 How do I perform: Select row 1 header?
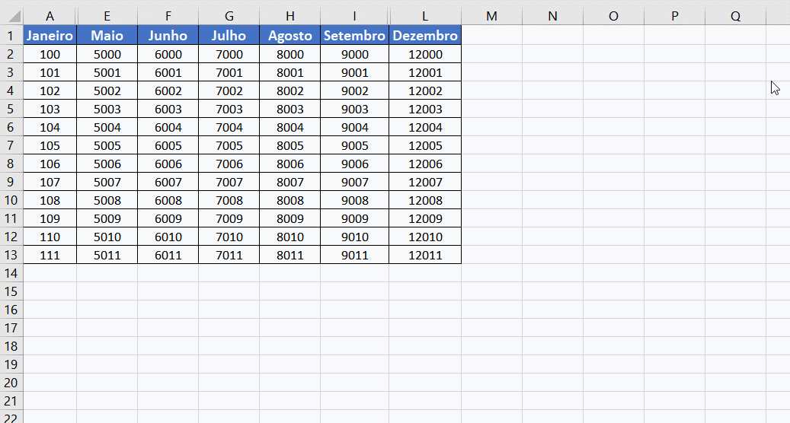(x=11, y=36)
